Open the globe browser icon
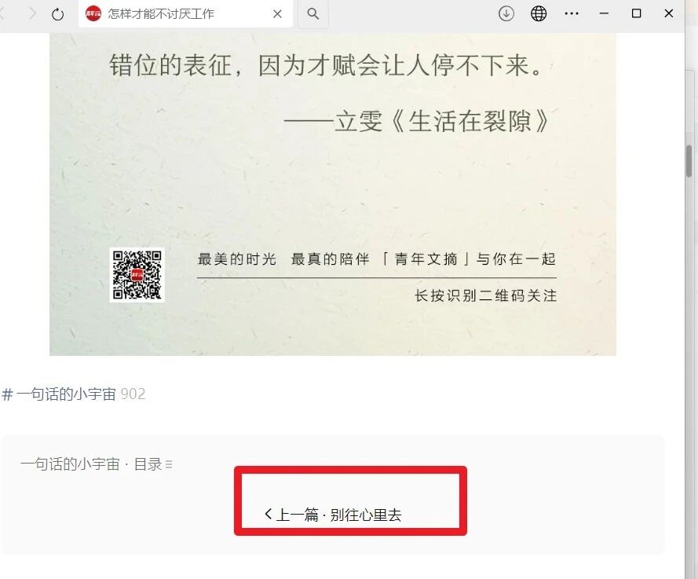The height and width of the screenshot is (579, 698). [539, 14]
